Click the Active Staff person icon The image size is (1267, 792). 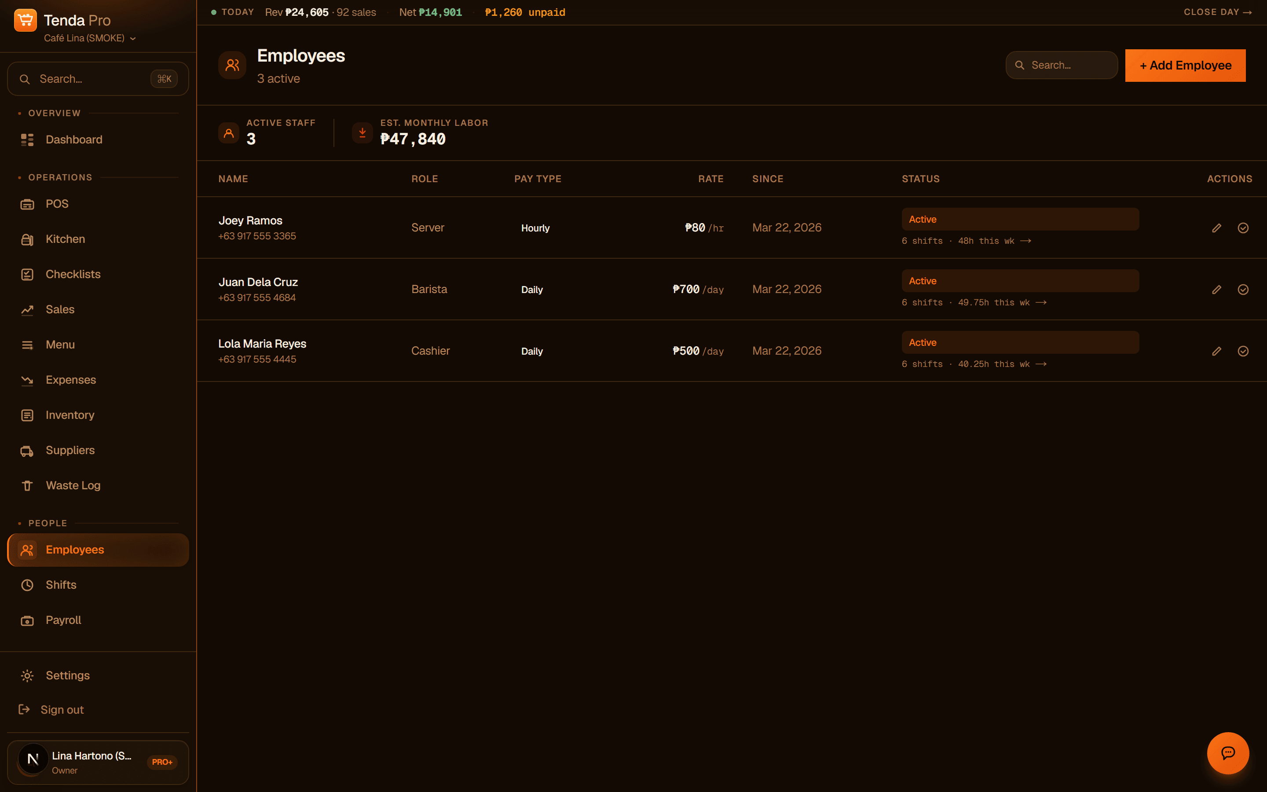point(229,133)
